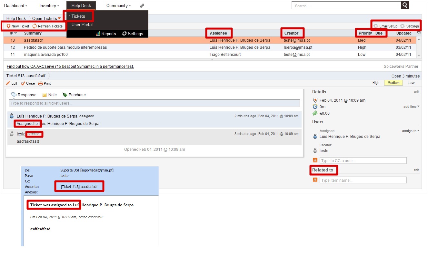Viewport: 428px width, 268px height.
Task: Click the alarm clock icon next to 0m
Action: (x=315, y=107)
